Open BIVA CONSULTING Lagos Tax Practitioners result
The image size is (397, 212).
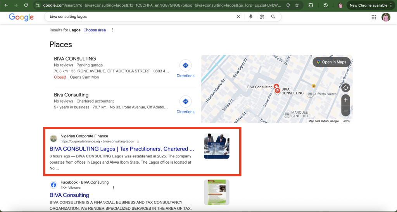122,149
